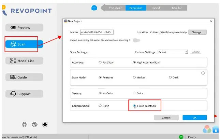The width and height of the screenshot is (220, 140).
Task: Click Change location button
Action: (197, 32)
